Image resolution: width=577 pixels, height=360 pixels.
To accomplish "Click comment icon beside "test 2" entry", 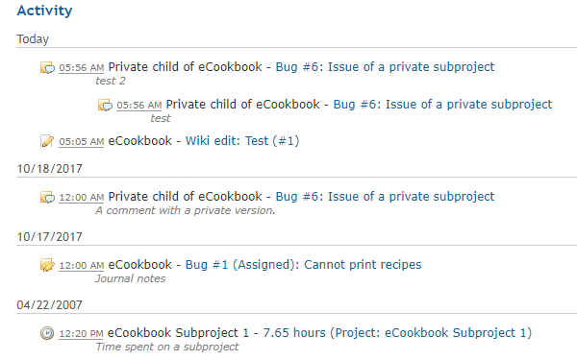I will [x=47, y=68].
